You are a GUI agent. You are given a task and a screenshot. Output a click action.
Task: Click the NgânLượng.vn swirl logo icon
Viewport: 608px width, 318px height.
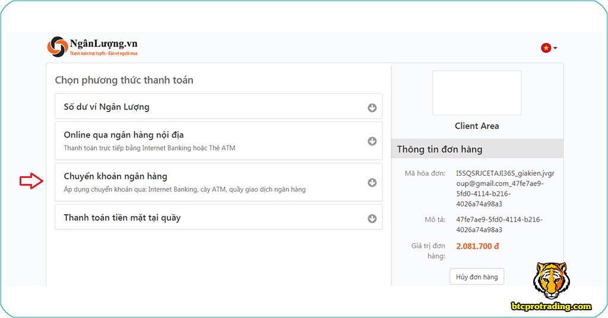tap(58, 47)
